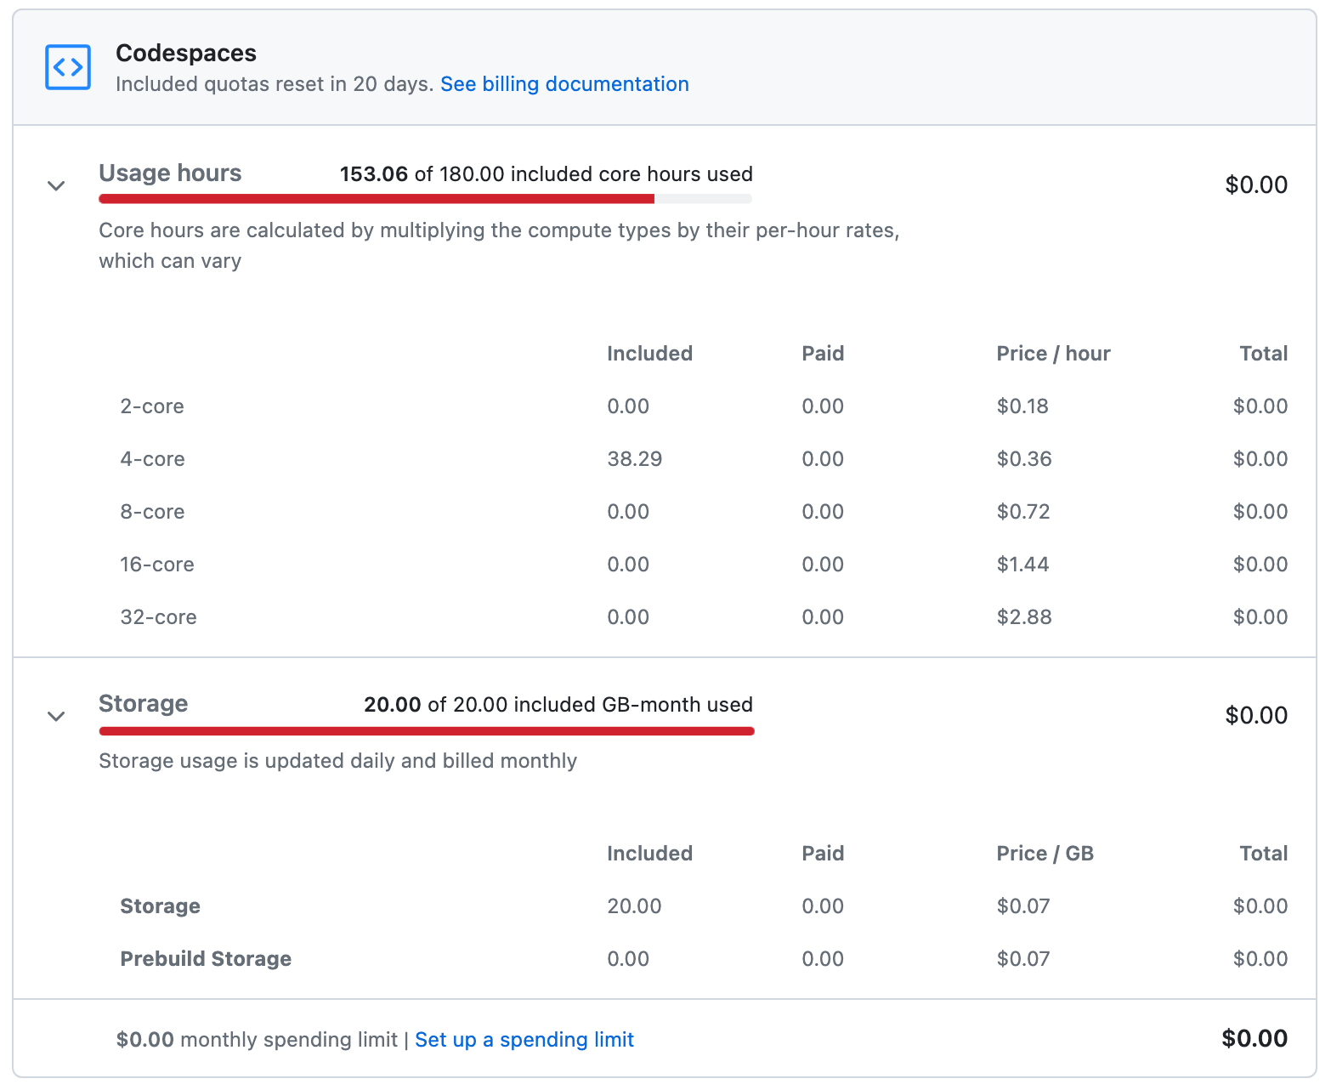Click the Storage red progress bar
The height and width of the screenshot is (1090, 1331).
(426, 730)
